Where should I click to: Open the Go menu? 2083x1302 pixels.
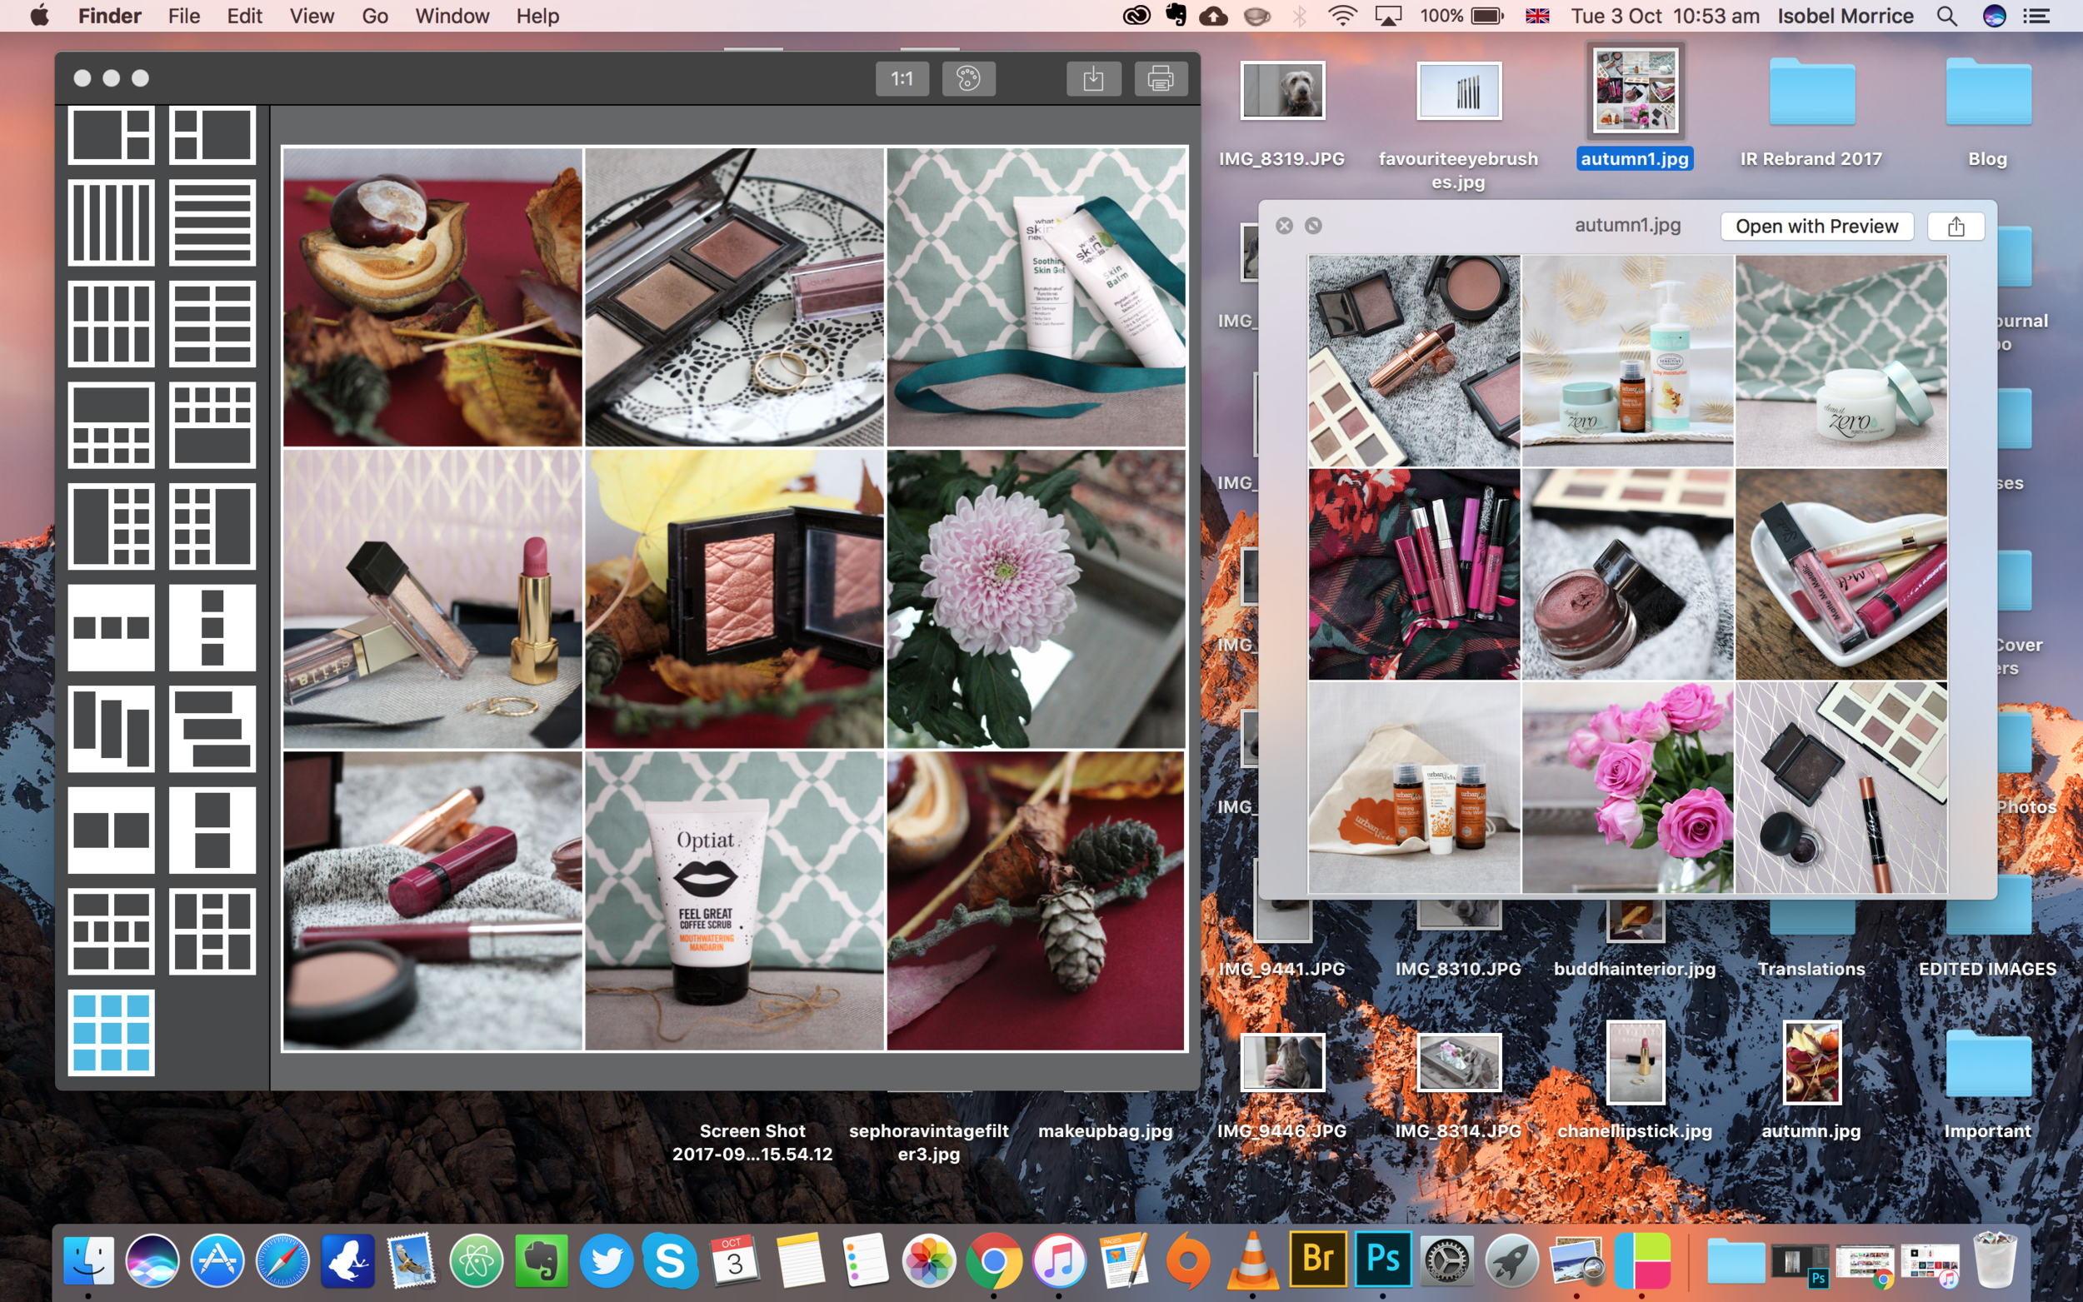click(375, 16)
